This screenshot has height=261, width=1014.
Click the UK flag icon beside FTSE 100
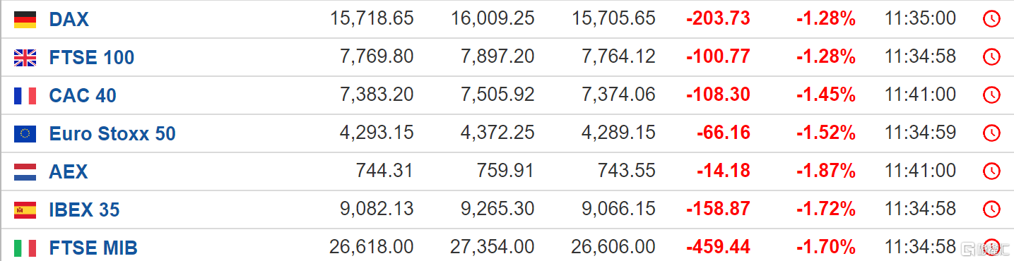tap(25, 58)
